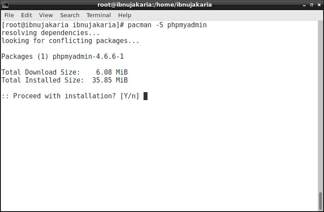Click the Total Installed Size value 35.85 MiB

coord(110,80)
